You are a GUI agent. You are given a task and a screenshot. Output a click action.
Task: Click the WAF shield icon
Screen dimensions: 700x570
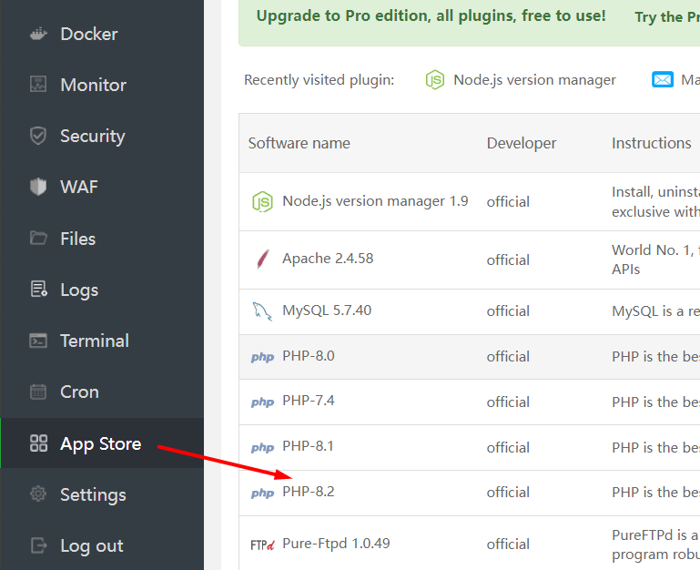click(38, 187)
